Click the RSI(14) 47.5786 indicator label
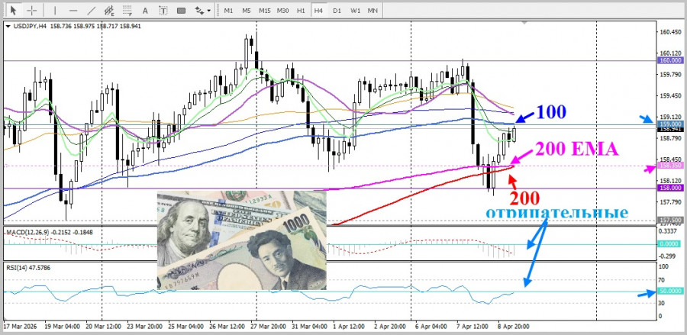This screenshot has width=687, height=335. [x=28, y=267]
